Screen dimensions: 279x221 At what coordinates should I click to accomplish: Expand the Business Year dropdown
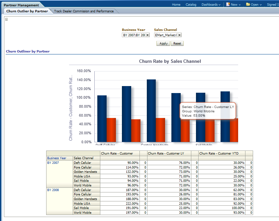pos(147,35)
